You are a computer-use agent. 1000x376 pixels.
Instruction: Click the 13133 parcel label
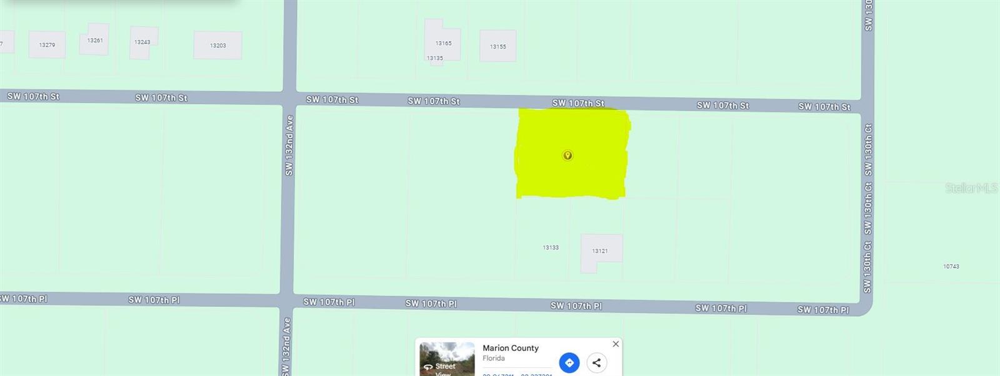pyautogui.click(x=551, y=248)
